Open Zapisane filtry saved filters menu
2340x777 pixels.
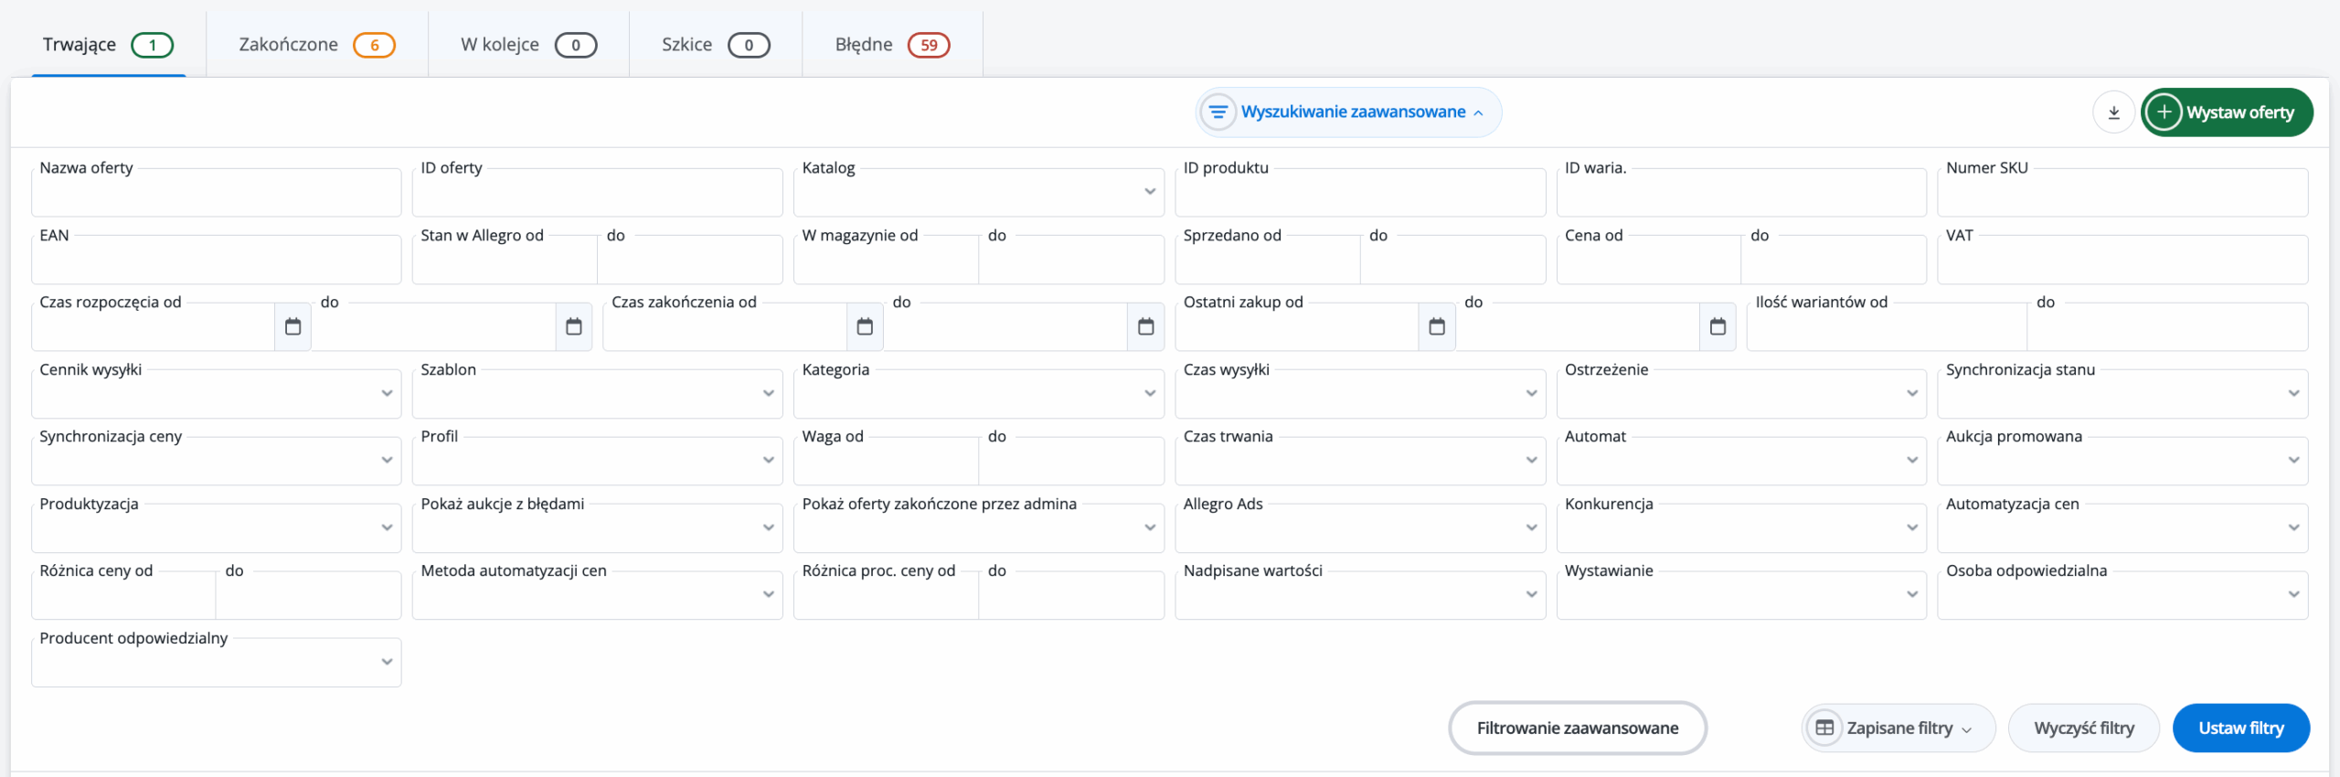click(1899, 729)
